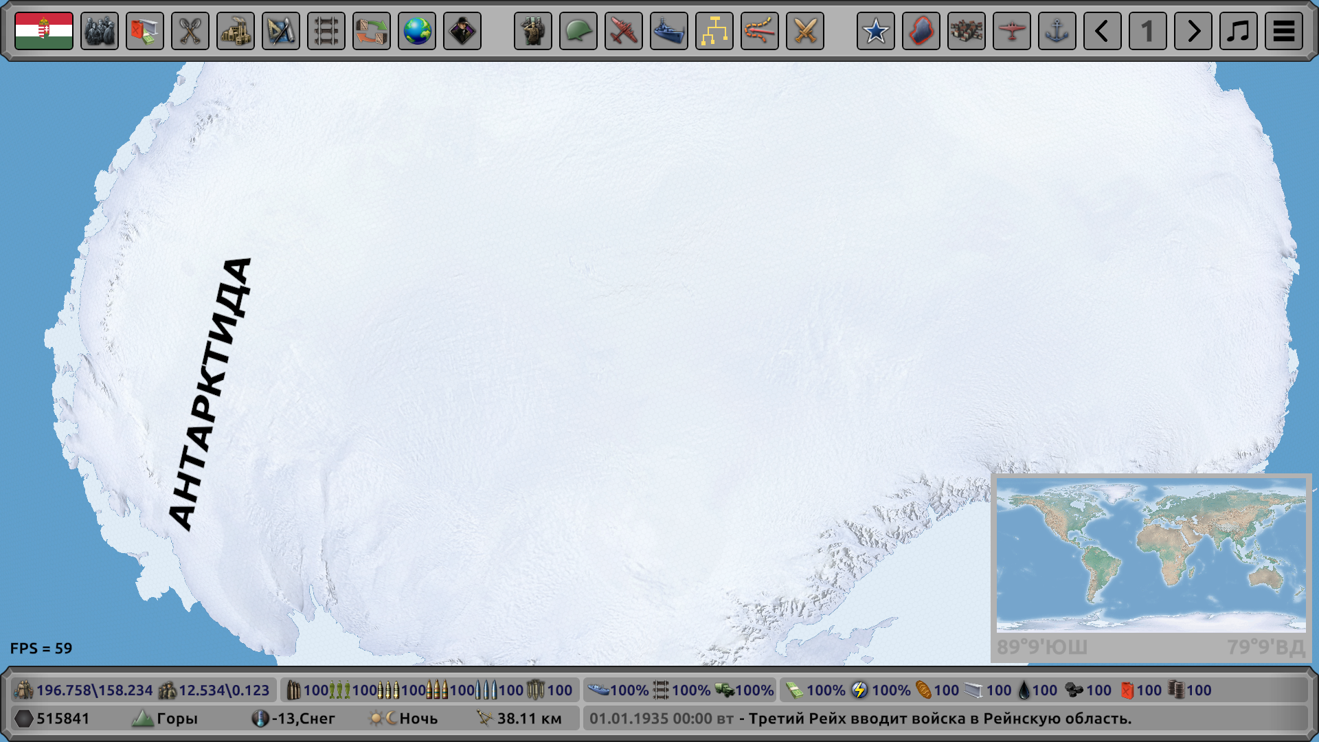Open the spy intelligence panel

point(462,31)
